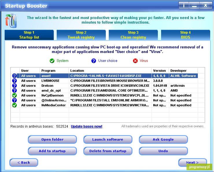
Task: Click the Launch software button
Action: (108, 139)
